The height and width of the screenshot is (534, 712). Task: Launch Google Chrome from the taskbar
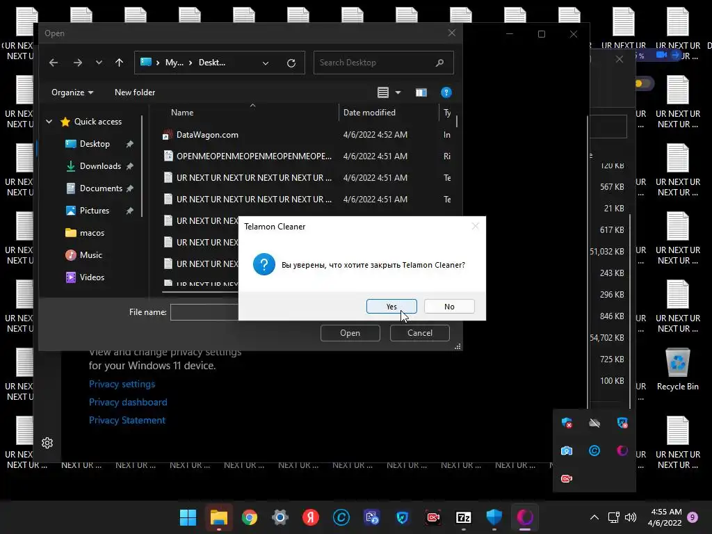[x=250, y=517]
